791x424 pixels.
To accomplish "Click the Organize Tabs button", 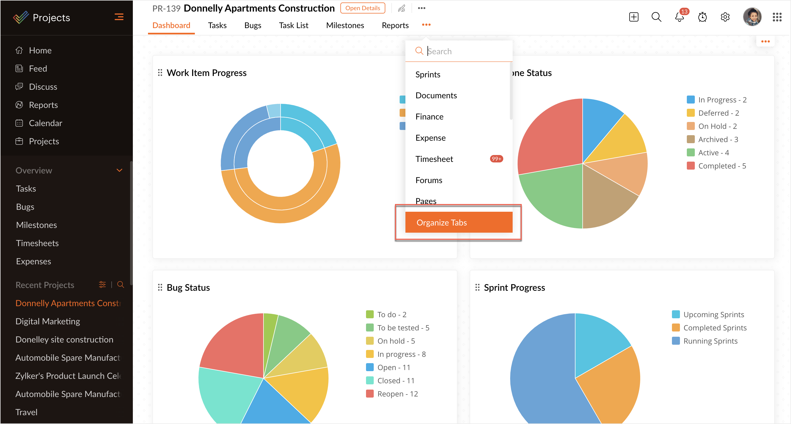I will pyautogui.click(x=459, y=222).
